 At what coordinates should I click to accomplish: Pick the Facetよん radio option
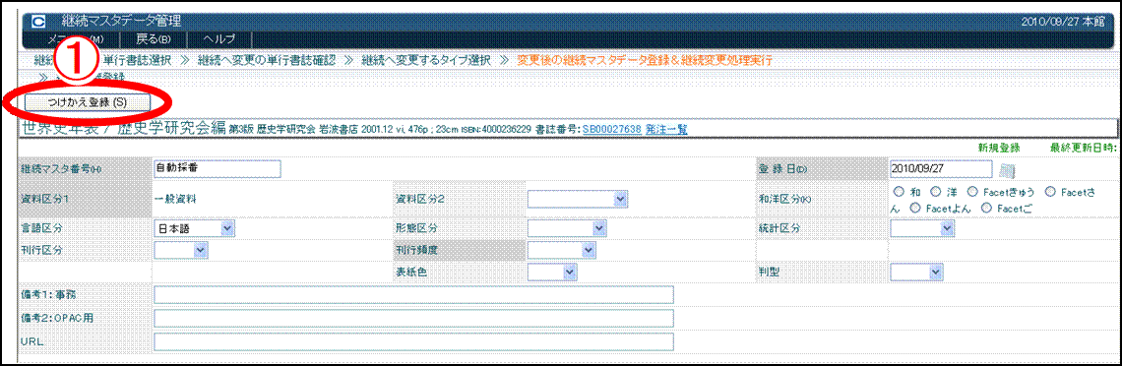[x=915, y=208]
